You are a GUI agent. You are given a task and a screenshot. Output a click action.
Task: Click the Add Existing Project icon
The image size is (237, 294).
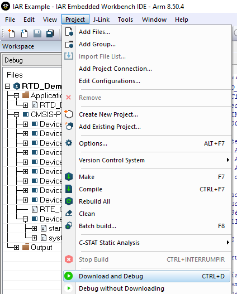pyautogui.click(x=69, y=126)
